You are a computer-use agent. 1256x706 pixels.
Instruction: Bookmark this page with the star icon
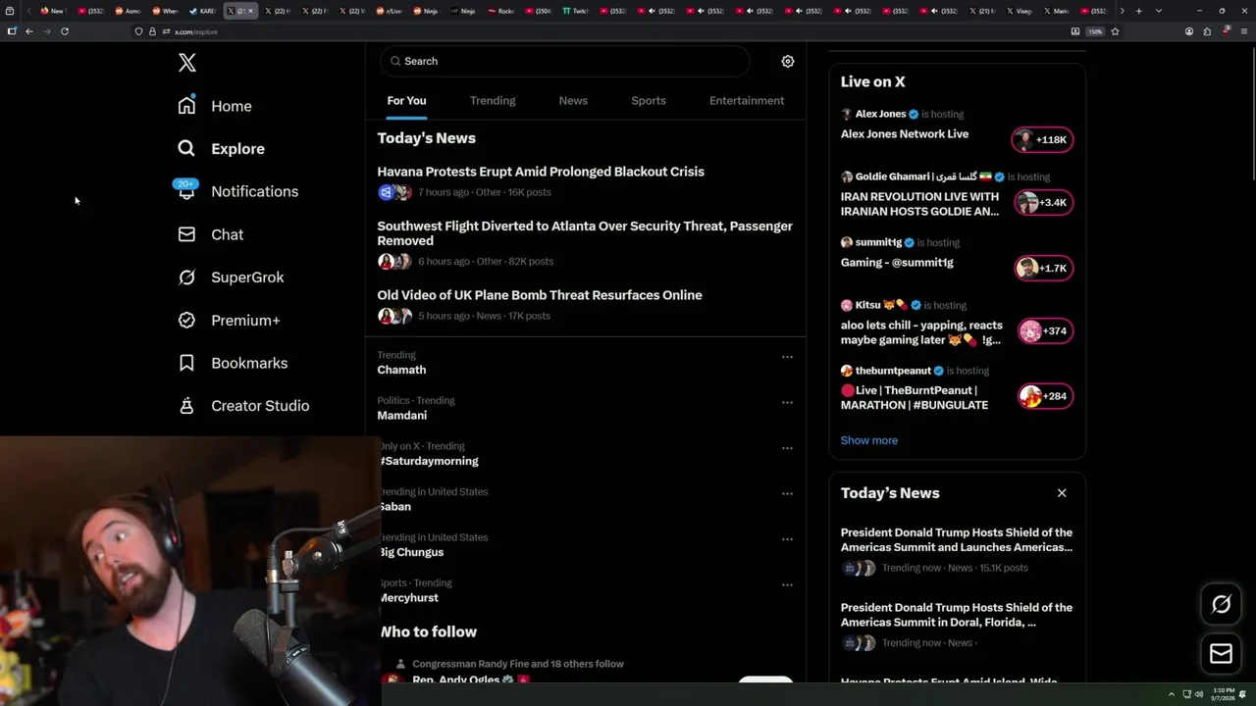1115,31
